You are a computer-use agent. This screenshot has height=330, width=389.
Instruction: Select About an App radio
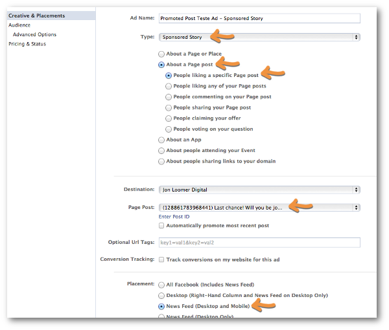(161, 140)
